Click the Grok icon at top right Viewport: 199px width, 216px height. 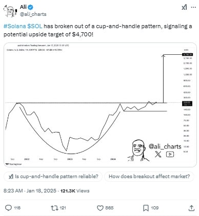click(x=184, y=7)
